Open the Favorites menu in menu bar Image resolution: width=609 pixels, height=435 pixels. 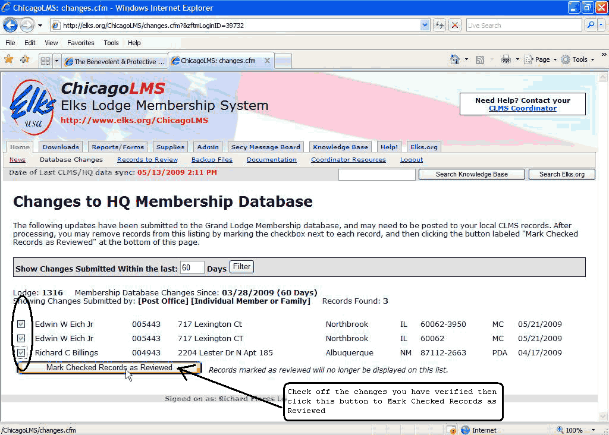coord(80,43)
